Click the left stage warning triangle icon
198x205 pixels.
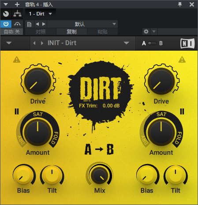[x=17, y=60]
